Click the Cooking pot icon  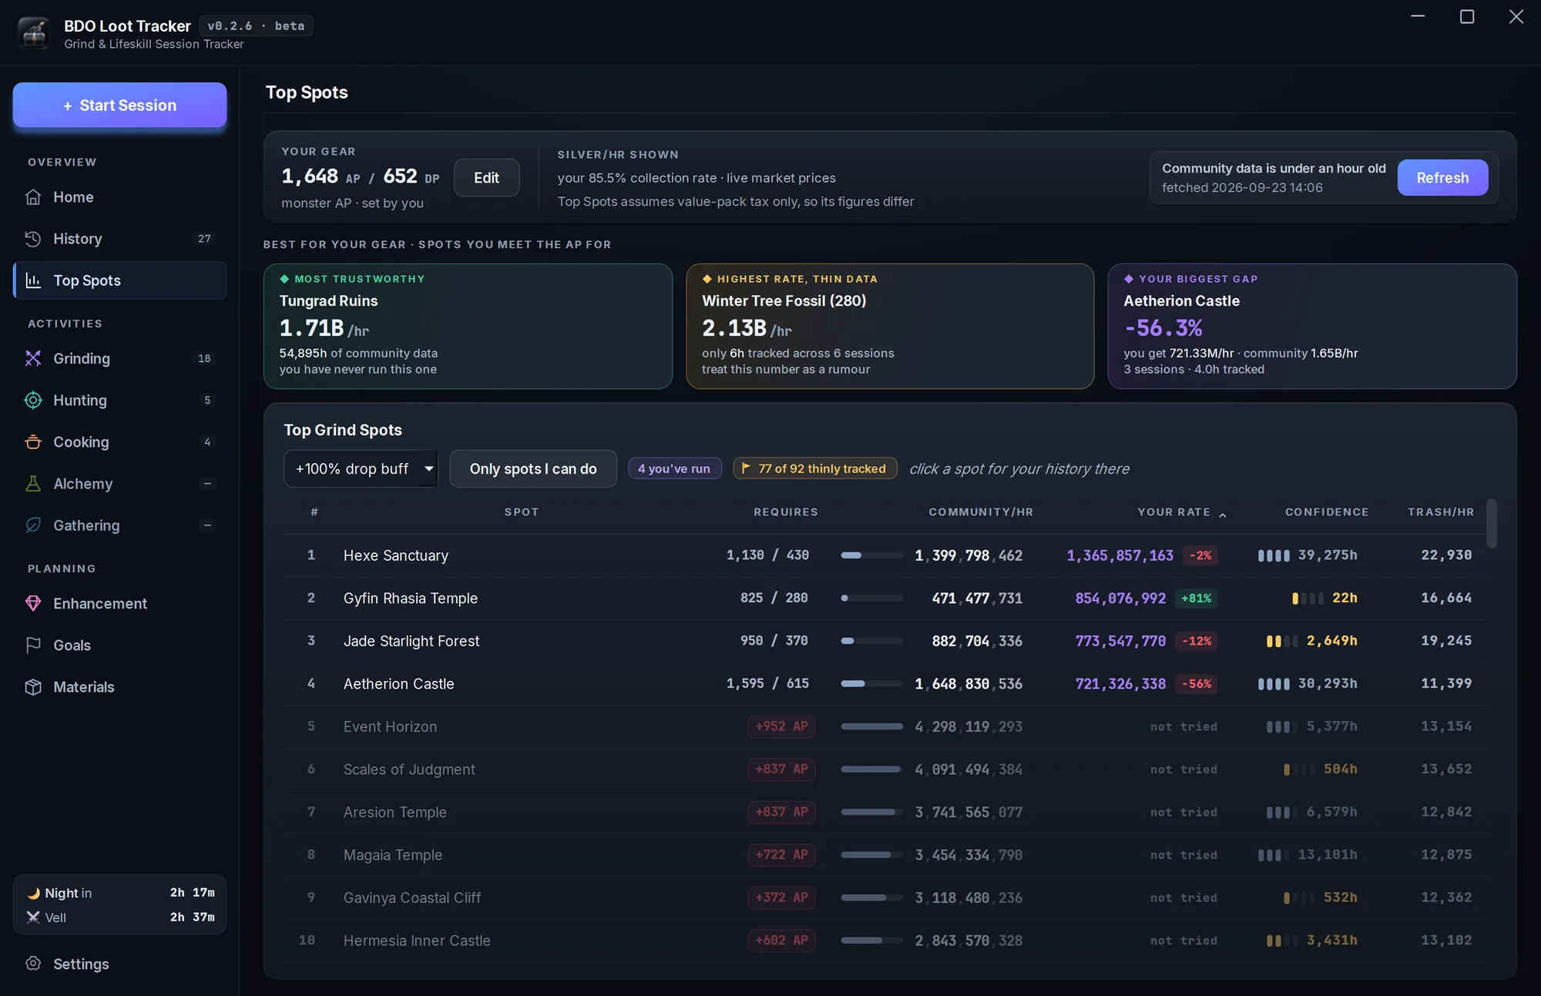pyautogui.click(x=33, y=442)
